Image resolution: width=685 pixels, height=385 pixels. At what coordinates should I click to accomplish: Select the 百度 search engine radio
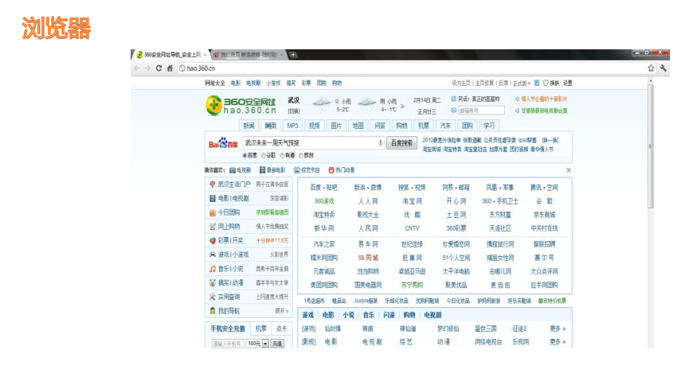[245, 155]
